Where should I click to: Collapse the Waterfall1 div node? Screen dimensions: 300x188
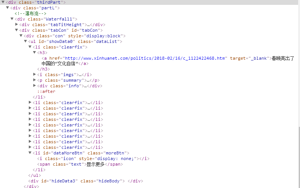tap(12, 19)
